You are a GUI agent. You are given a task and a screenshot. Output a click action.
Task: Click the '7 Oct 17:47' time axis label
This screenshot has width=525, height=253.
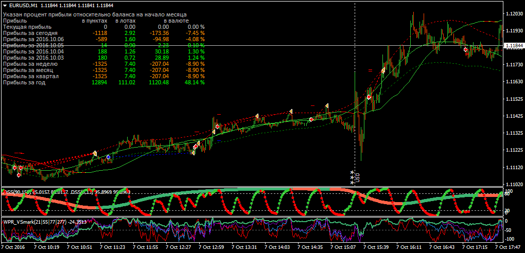(x=507, y=247)
